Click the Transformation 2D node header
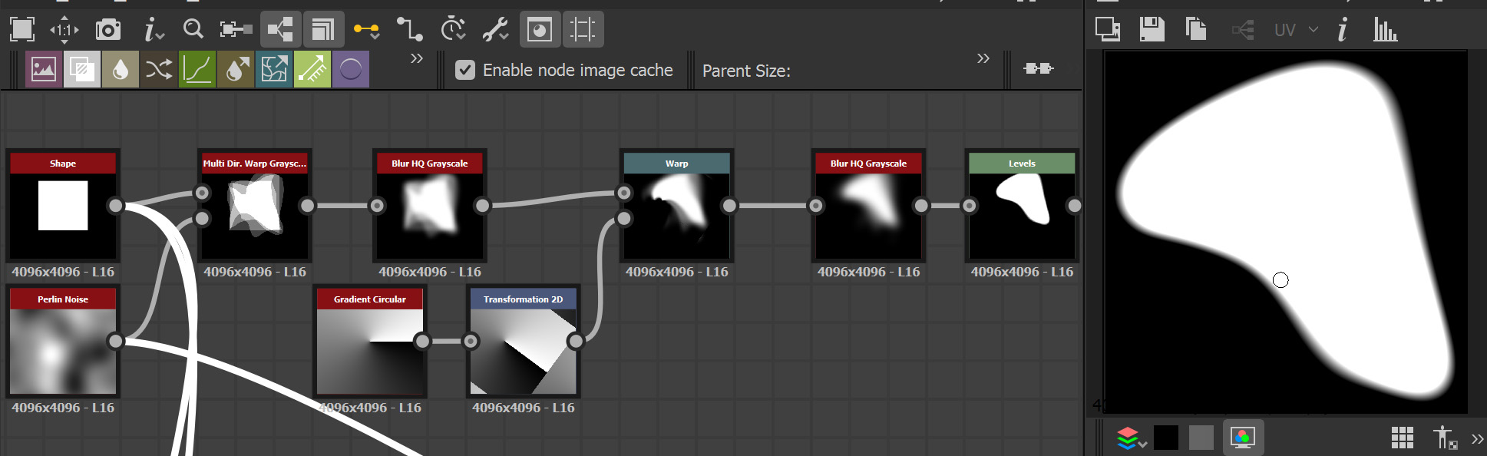The width and height of the screenshot is (1487, 456). [523, 299]
